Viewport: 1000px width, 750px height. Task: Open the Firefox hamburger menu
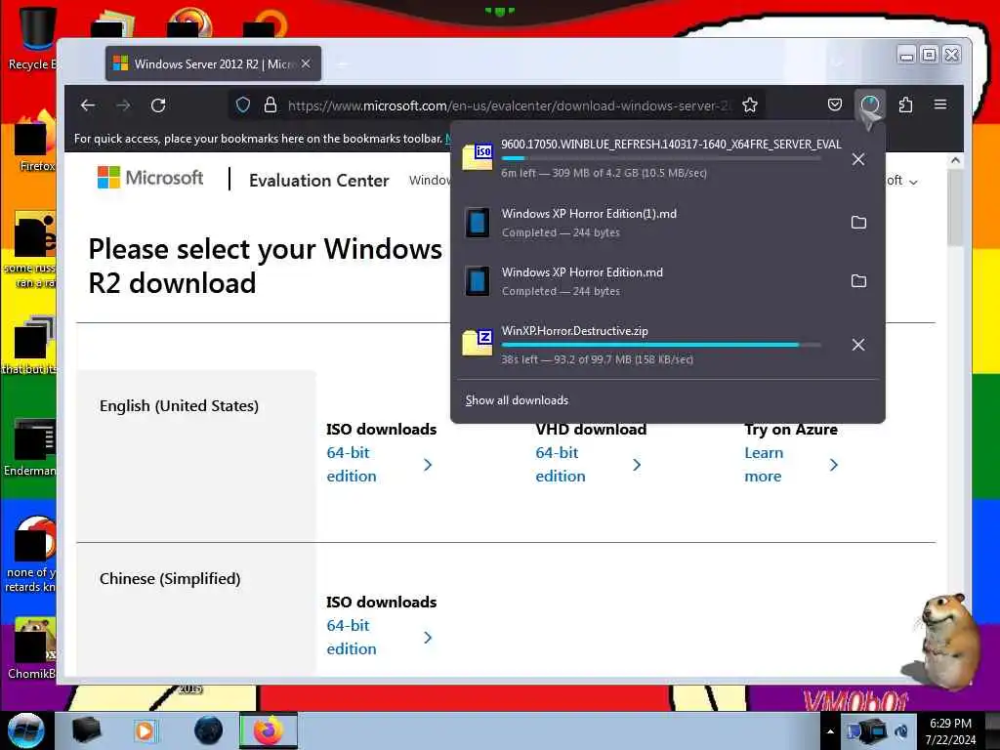coord(940,104)
